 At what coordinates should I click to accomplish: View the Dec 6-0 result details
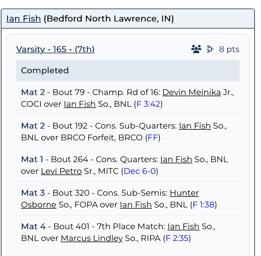140,171
